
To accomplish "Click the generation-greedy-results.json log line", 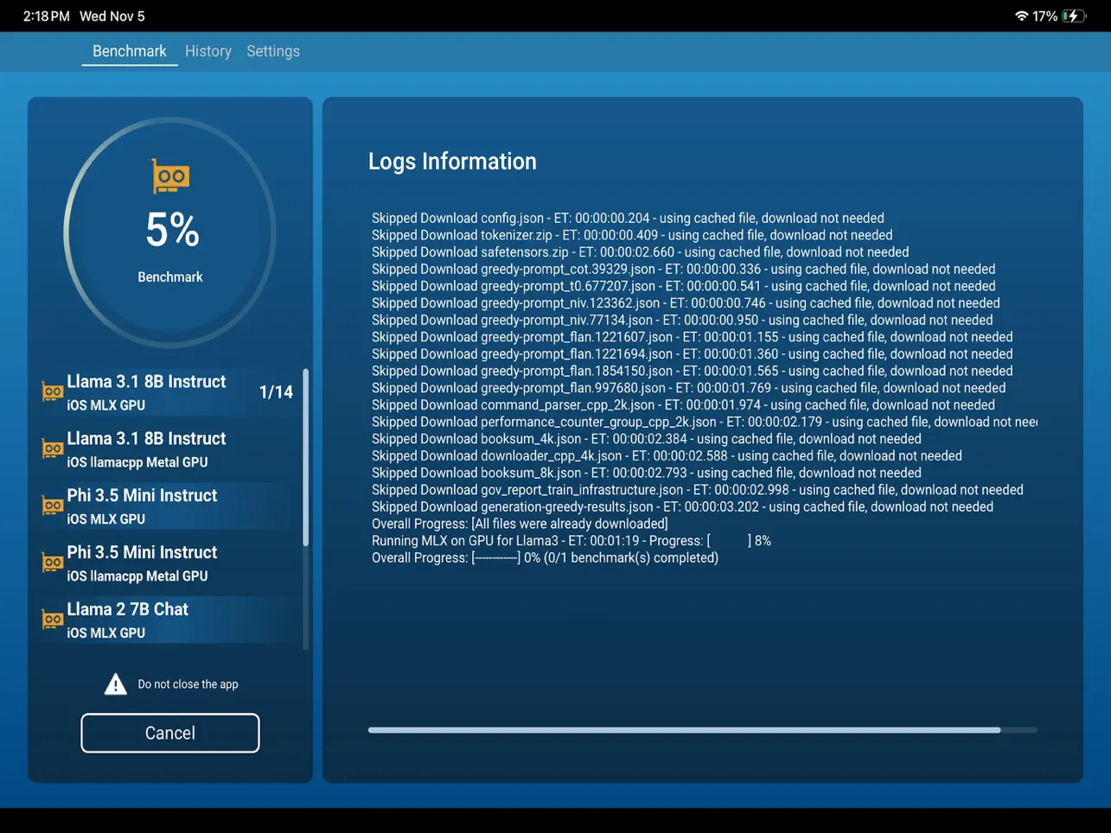I will [682, 507].
